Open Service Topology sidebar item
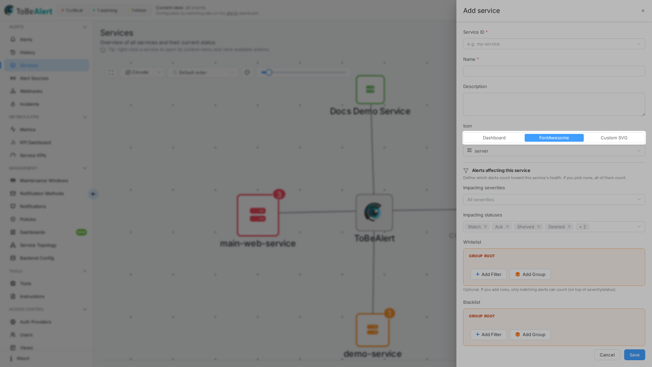The image size is (652, 367). tap(47, 245)
